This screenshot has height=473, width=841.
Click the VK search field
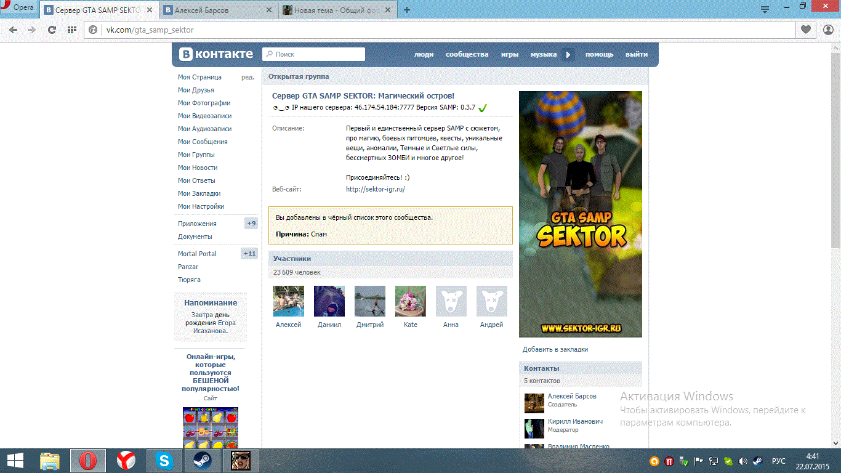click(x=313, y=54)
